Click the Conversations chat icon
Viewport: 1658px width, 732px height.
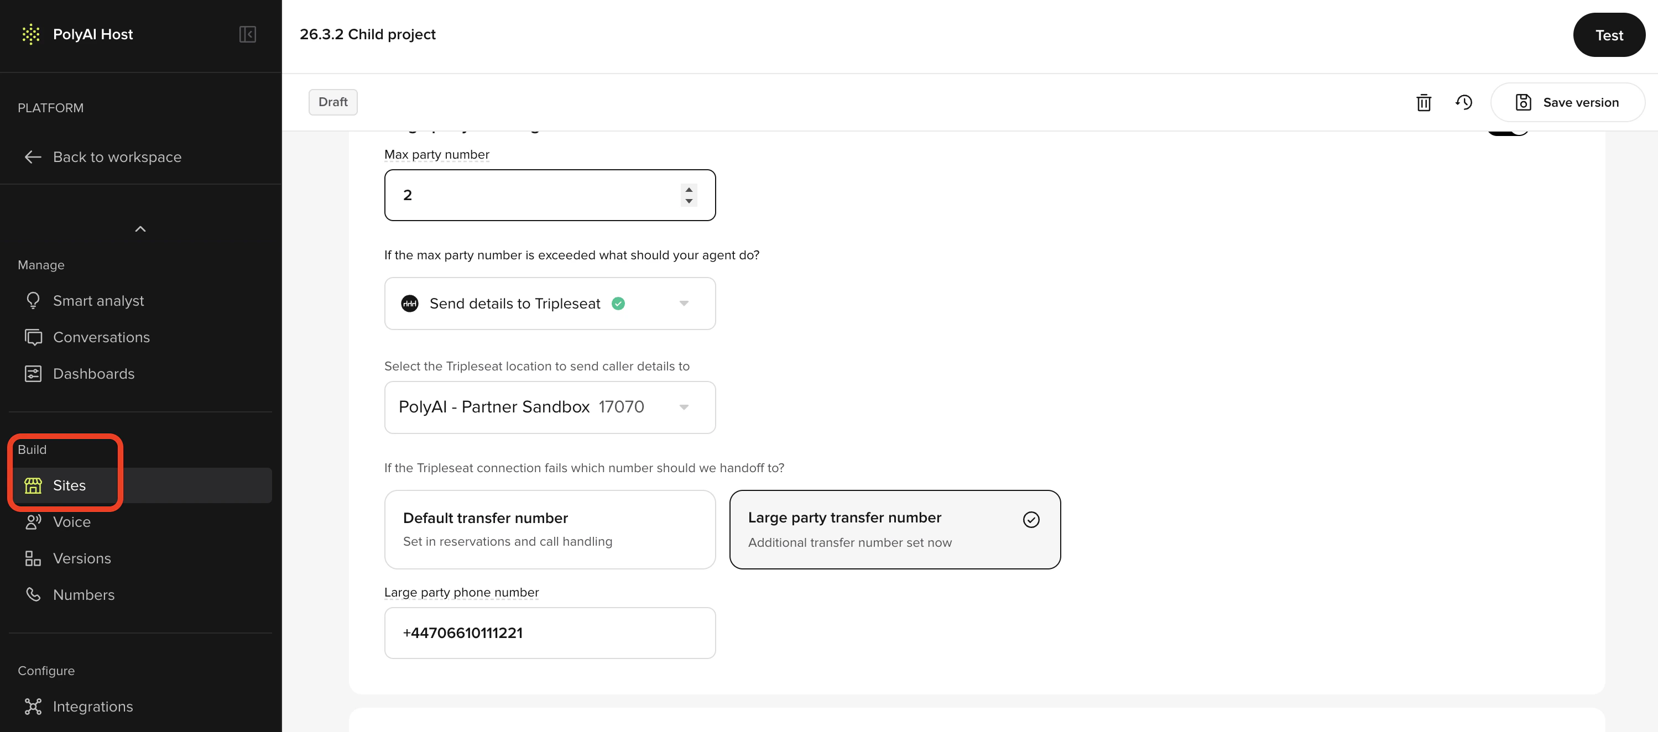point(33,337)
